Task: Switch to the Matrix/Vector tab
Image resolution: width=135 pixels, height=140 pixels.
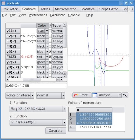Action: coord(65,9)
